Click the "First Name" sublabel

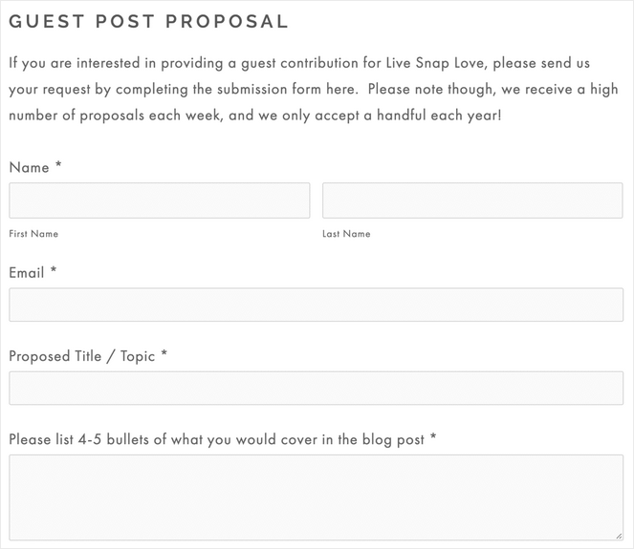(x=33, y=234)
